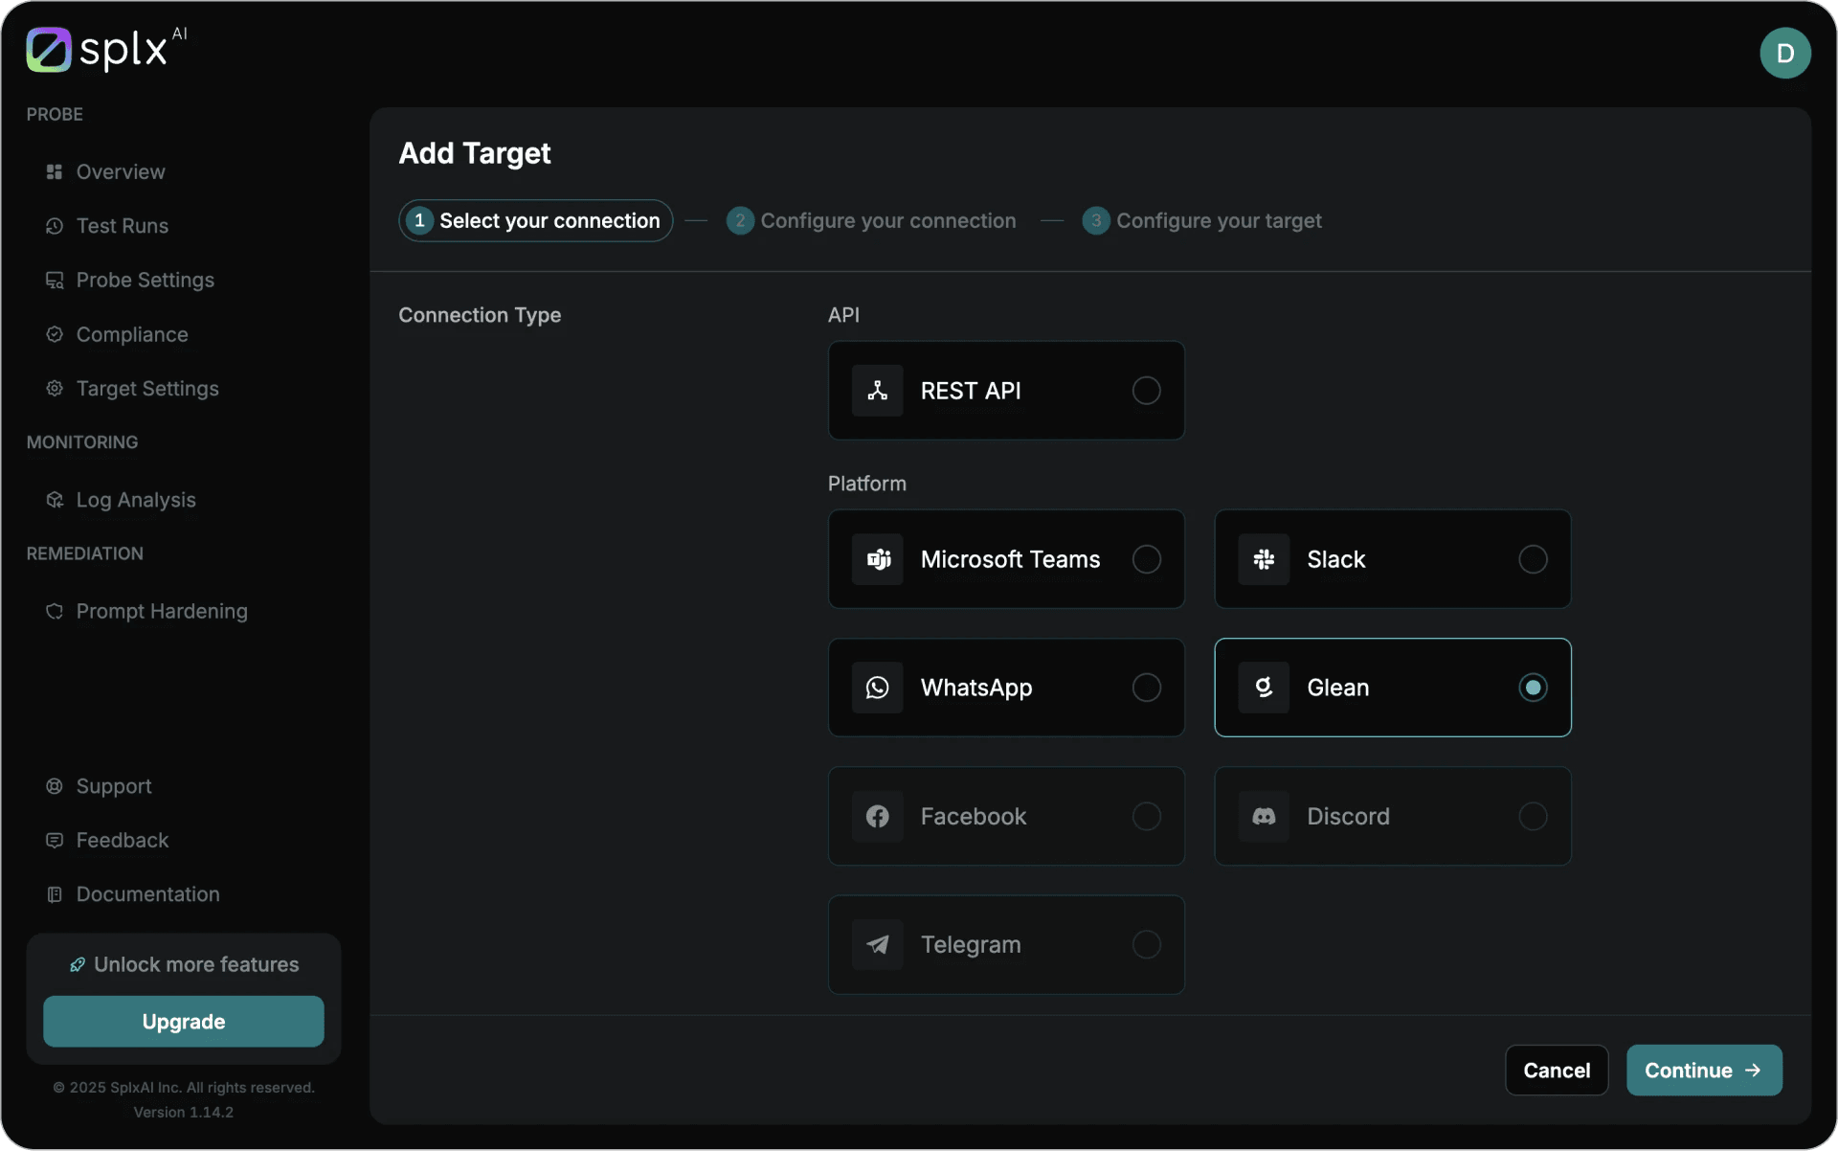Choose the Microsoft Teams card label
1838x1151 pixels.
click(1010, 559)
